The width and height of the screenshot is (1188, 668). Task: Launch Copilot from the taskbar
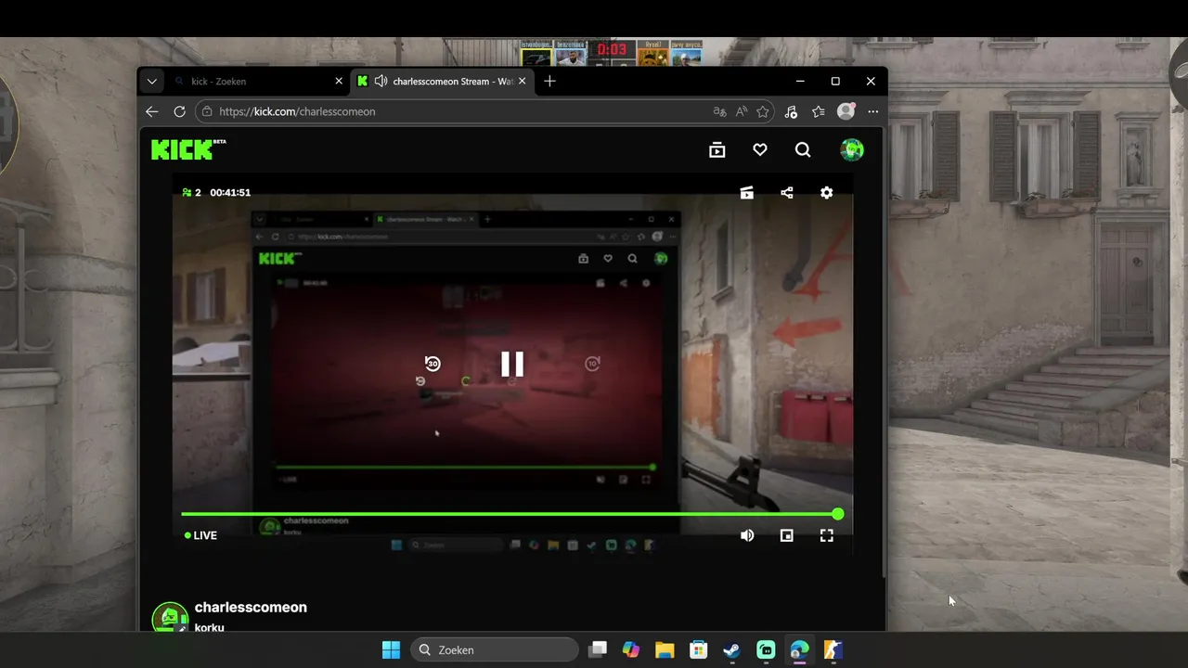click(631, 650)
